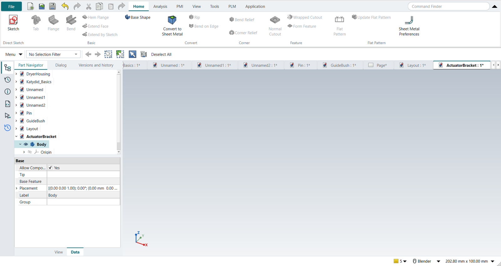Viewport: 501px width, 266px height.
Task: Click the New document icon
Action: [31, 6]
